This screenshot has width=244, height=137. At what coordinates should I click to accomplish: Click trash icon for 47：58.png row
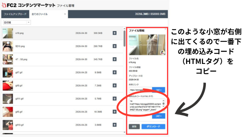pos(114,59)
